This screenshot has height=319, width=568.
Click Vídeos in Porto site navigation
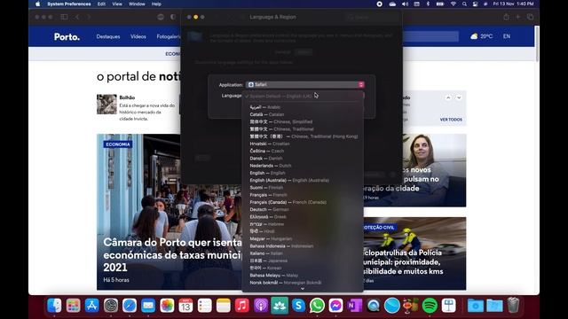click(x=138, y=36)
